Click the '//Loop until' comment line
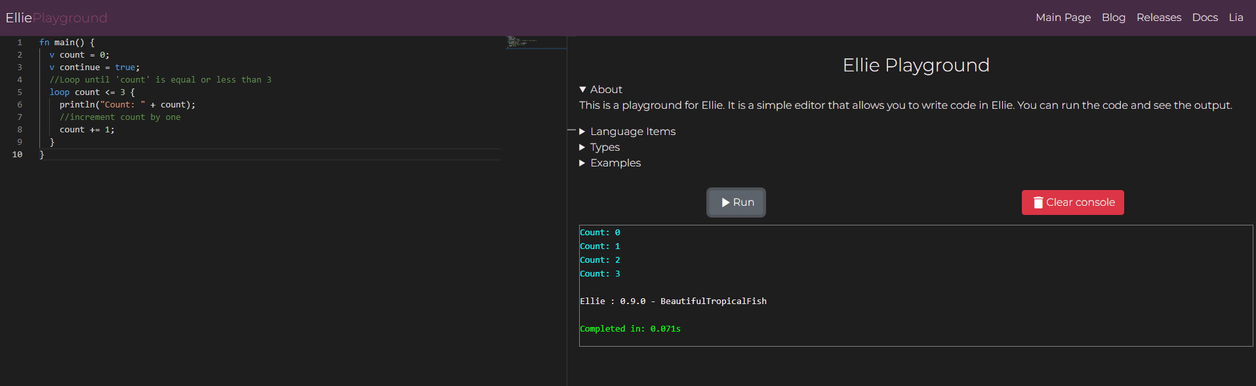This screenshot has width=1256, height=386. coord(160,80)
